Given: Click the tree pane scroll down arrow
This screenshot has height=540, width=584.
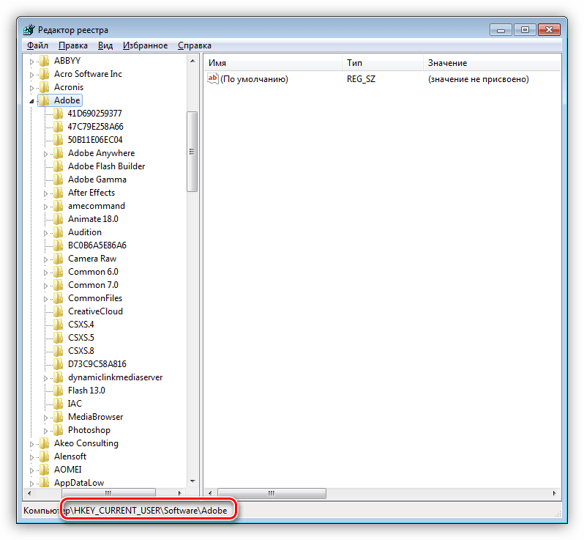Looking at the screenshot, I should coord(192,481).
